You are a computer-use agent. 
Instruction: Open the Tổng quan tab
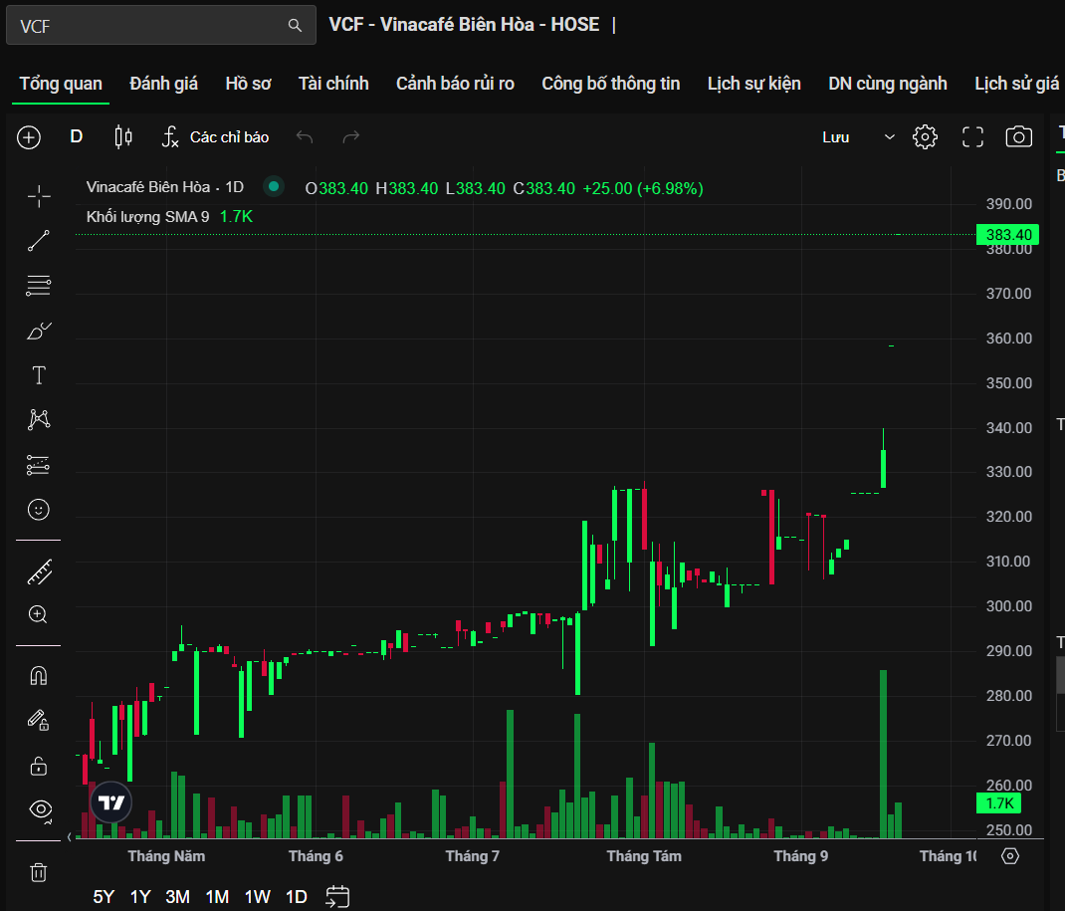pos(61,84)
